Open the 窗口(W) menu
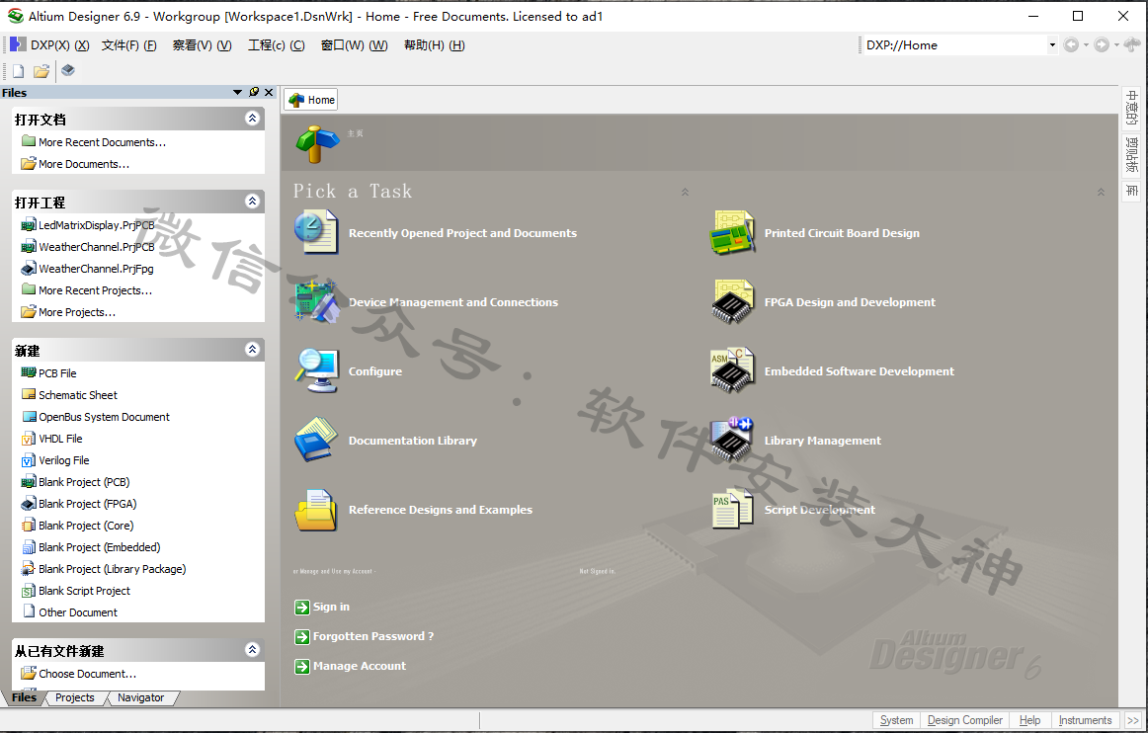 click(x=355, y=45)
